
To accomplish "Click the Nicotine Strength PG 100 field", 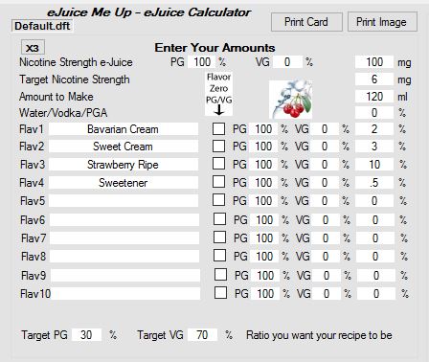I will (202, 61).
